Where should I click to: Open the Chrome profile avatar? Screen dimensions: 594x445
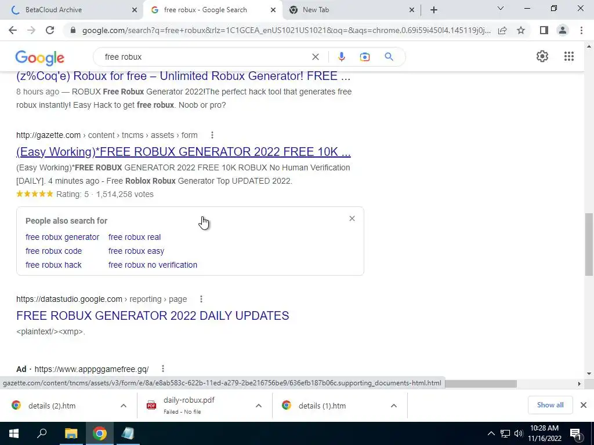click(563, 30)
